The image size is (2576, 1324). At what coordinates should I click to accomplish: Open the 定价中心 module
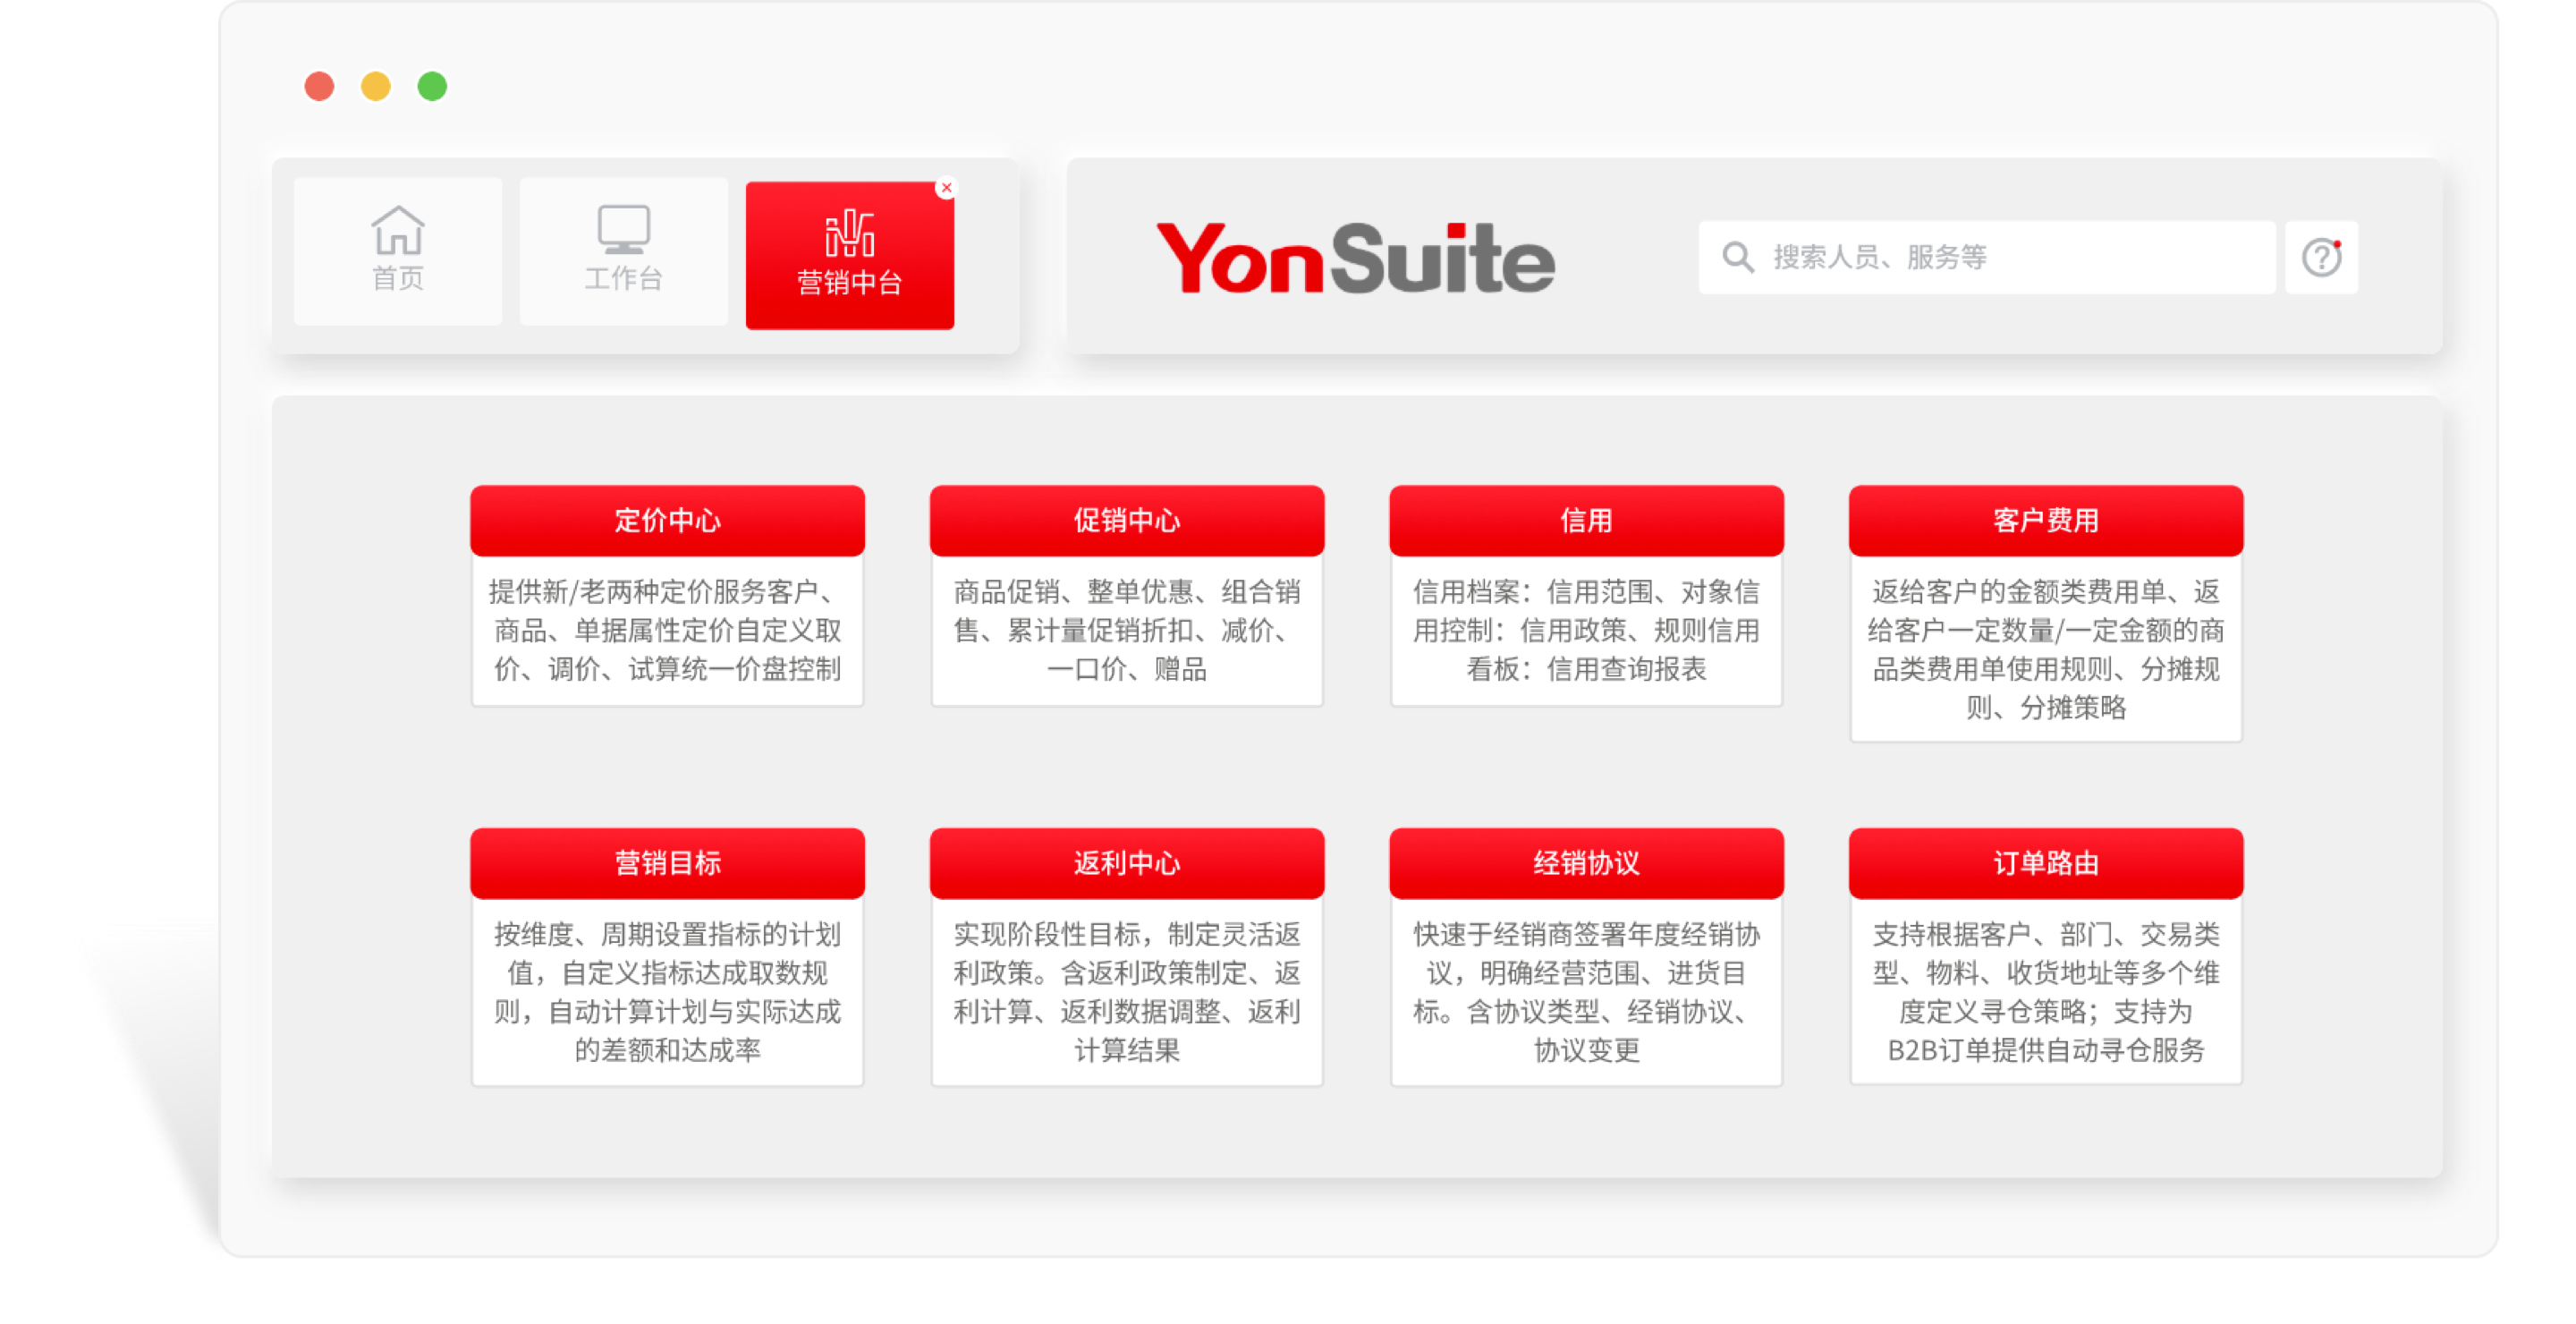[x=667, y=519]
